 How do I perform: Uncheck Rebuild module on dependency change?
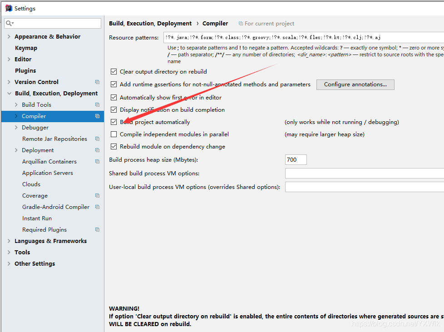coord(113,146)
